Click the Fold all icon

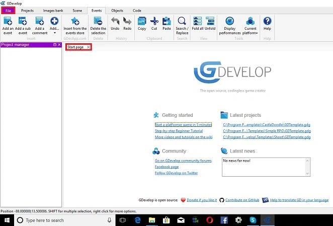click(198, 21)
